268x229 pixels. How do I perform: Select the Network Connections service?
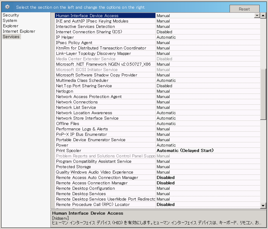(x=90, y=102)
